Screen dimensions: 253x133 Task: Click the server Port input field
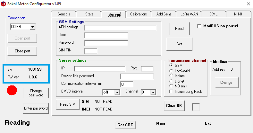[x=147, y=69]
